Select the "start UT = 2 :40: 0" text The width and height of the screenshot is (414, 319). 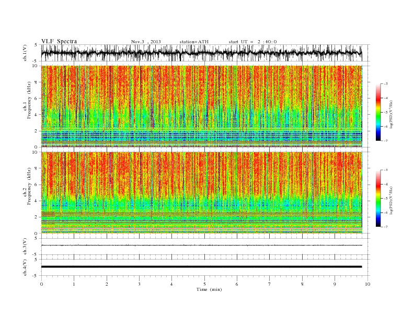click(x=252, y=42)
